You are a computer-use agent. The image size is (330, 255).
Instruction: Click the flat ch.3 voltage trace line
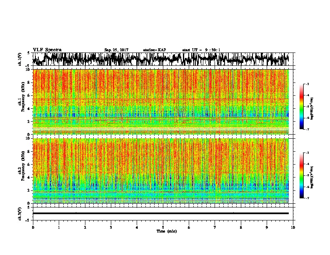click(x=160, y=213)
